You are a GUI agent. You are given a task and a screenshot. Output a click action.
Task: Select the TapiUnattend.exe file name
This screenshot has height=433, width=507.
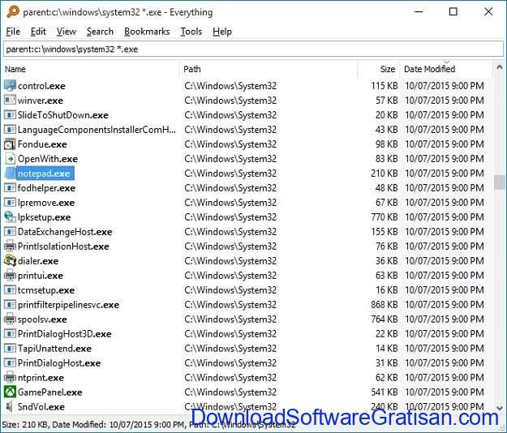point(54,349)
